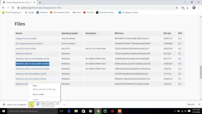
Task: Click the address bar URL
Action: (x=41, y=8)
